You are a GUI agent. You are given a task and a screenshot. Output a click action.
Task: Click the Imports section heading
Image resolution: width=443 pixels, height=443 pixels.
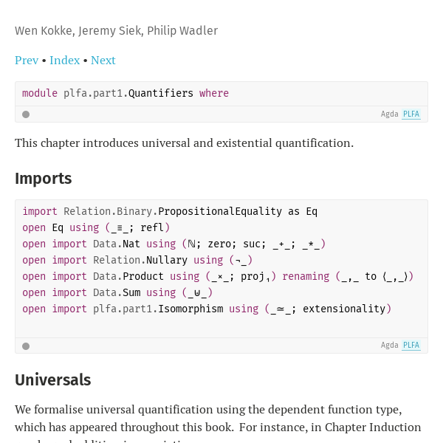[44, 179]
